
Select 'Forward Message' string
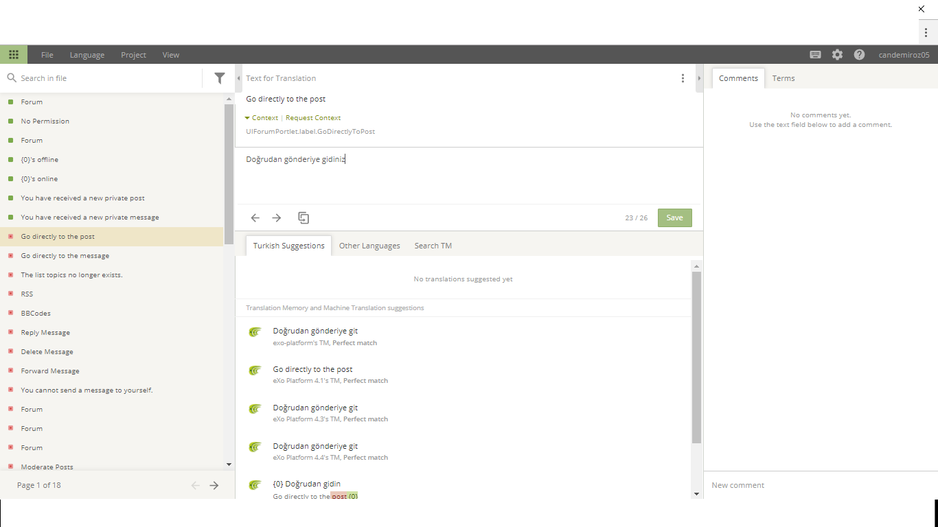pyautogui.click(x=112, y=371)
